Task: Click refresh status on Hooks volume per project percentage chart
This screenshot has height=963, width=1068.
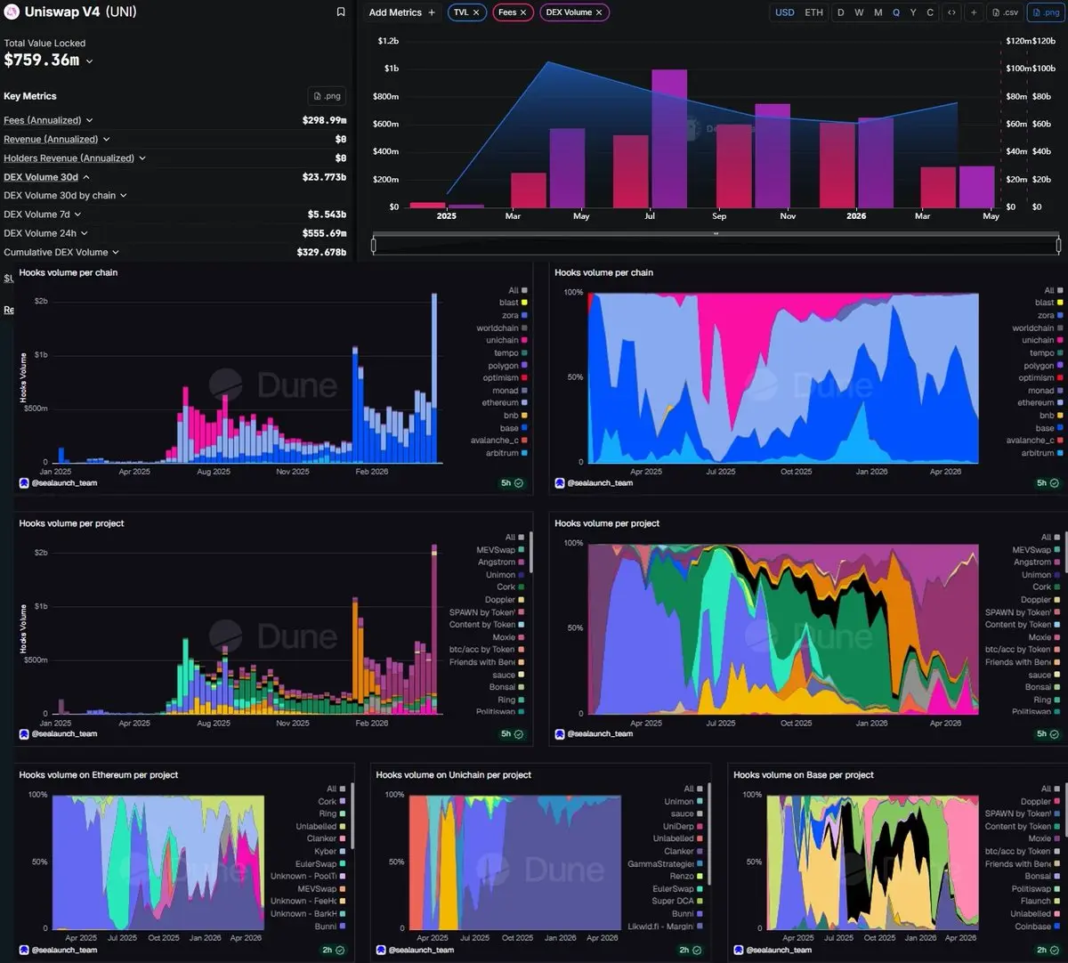Action: tap(1048, 734)
